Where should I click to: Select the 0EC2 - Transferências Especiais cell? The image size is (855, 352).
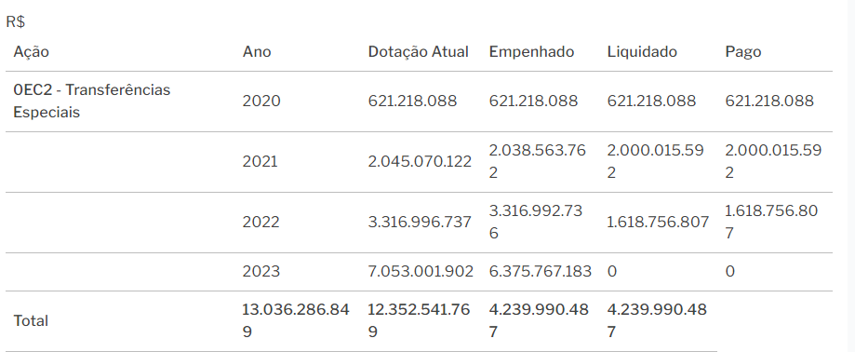[91, 101]
